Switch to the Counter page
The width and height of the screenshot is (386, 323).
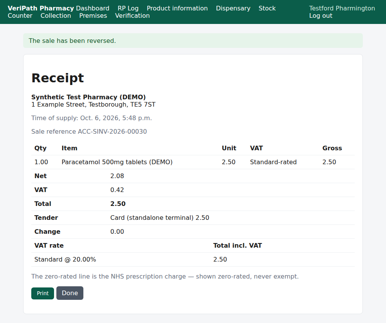[20, 15]
